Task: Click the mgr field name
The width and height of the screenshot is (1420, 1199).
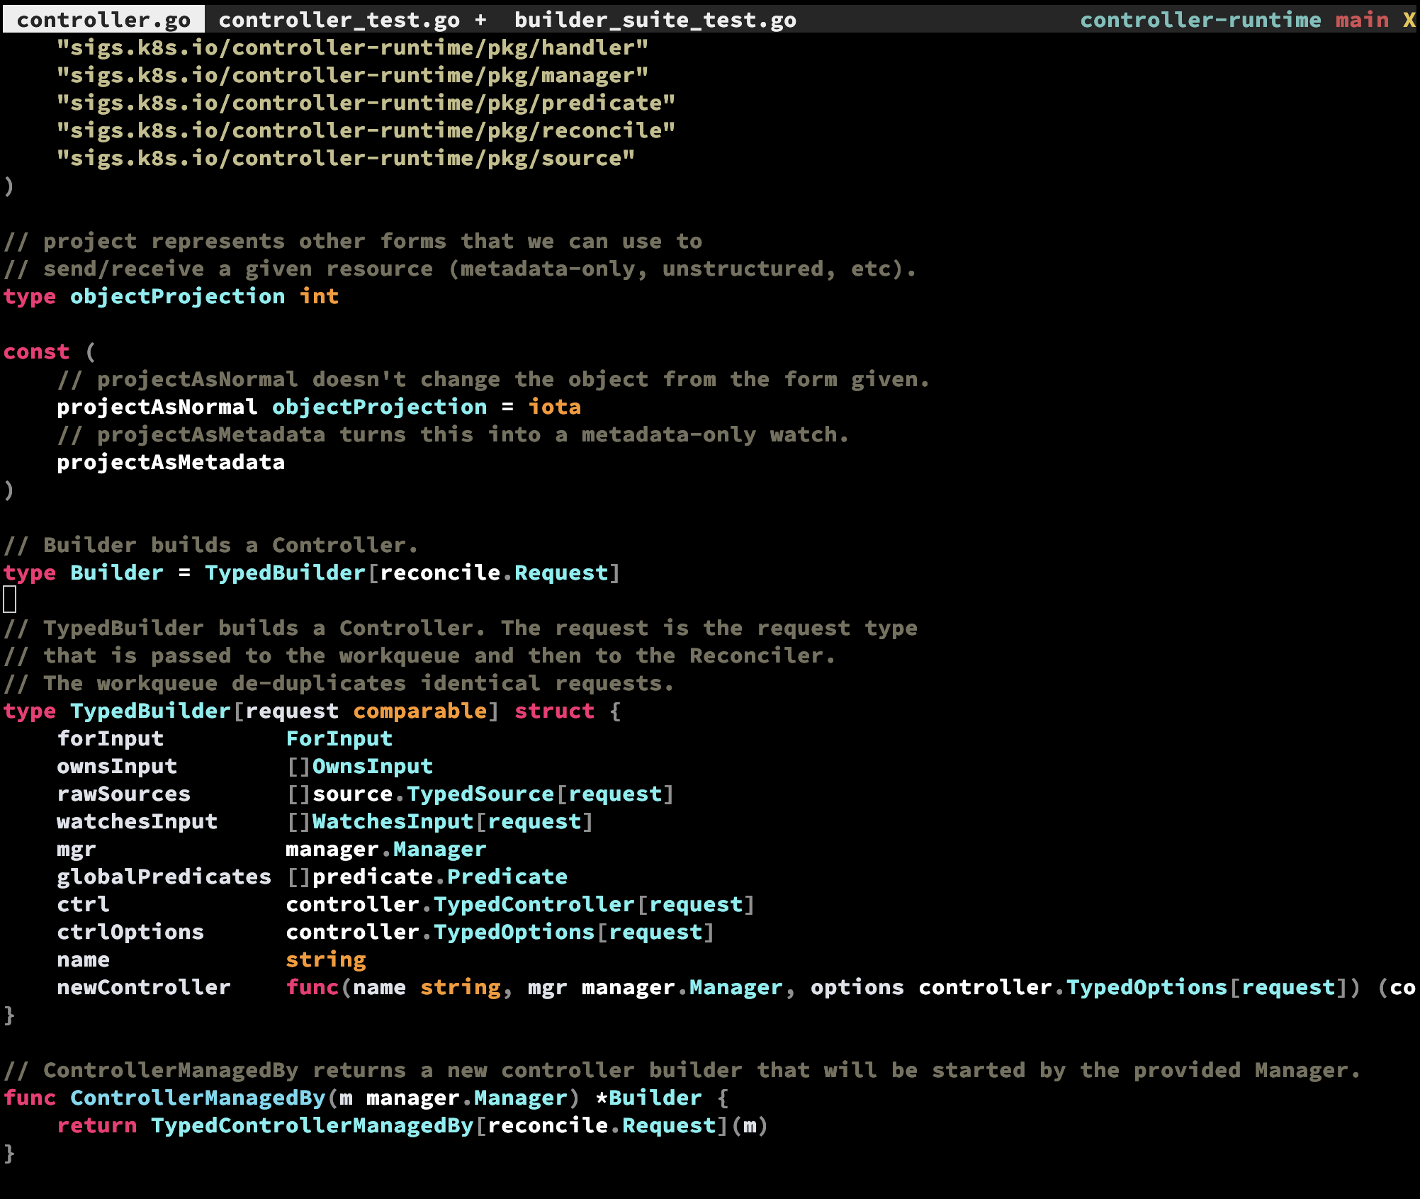Action: [x=77, y=849]
